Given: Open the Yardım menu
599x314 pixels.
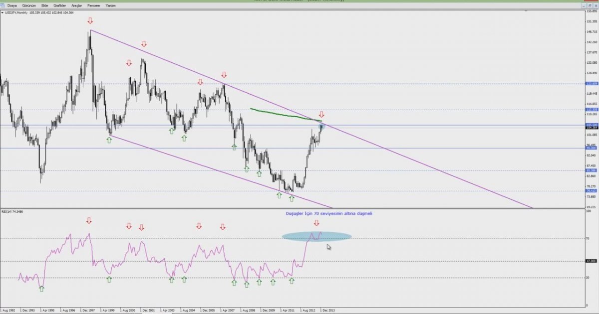Looking at the screenshot, I should tap(111, 5).
